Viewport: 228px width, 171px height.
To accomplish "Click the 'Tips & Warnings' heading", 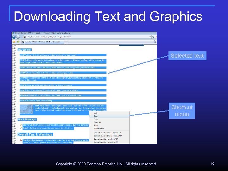I will coord(27,119).
